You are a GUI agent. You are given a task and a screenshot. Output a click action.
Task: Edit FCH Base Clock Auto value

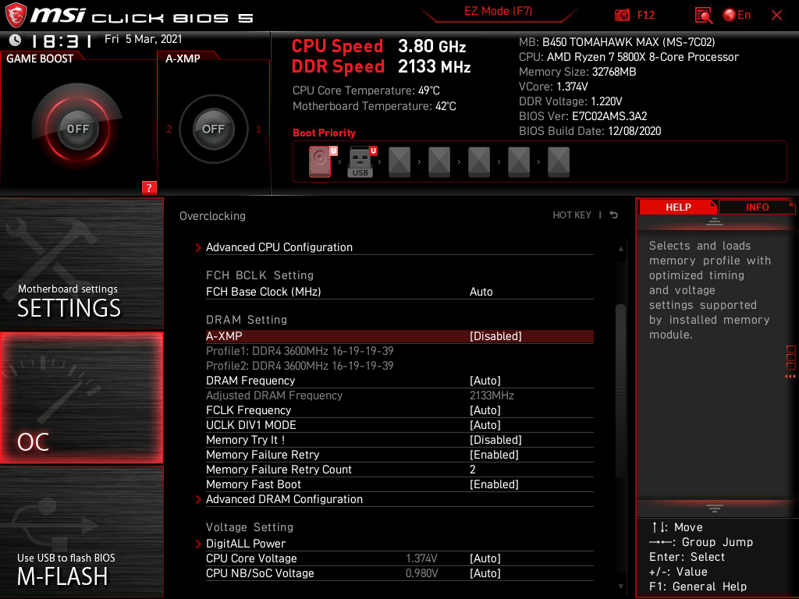481,292
